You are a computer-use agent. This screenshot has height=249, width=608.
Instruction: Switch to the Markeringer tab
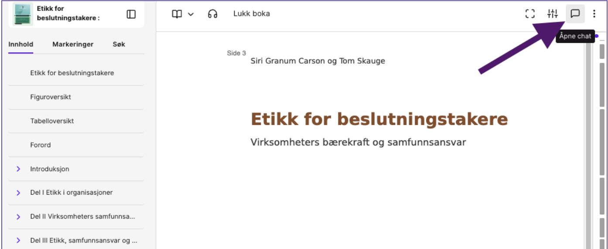tap(73, 44)
